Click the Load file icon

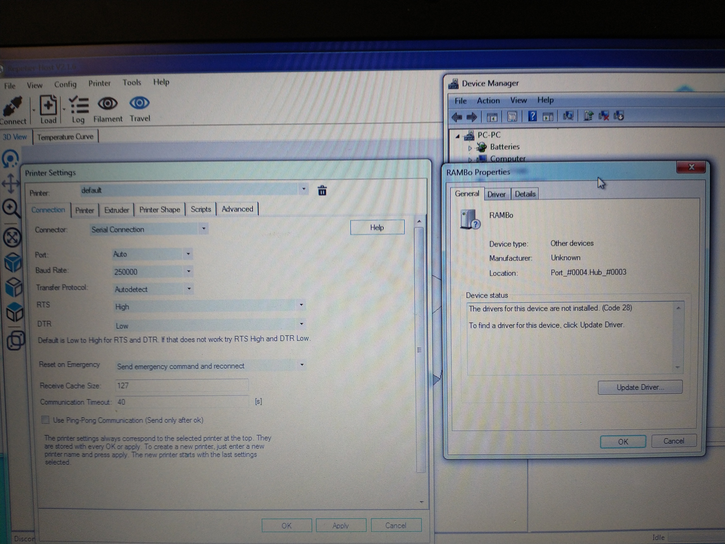48,105
